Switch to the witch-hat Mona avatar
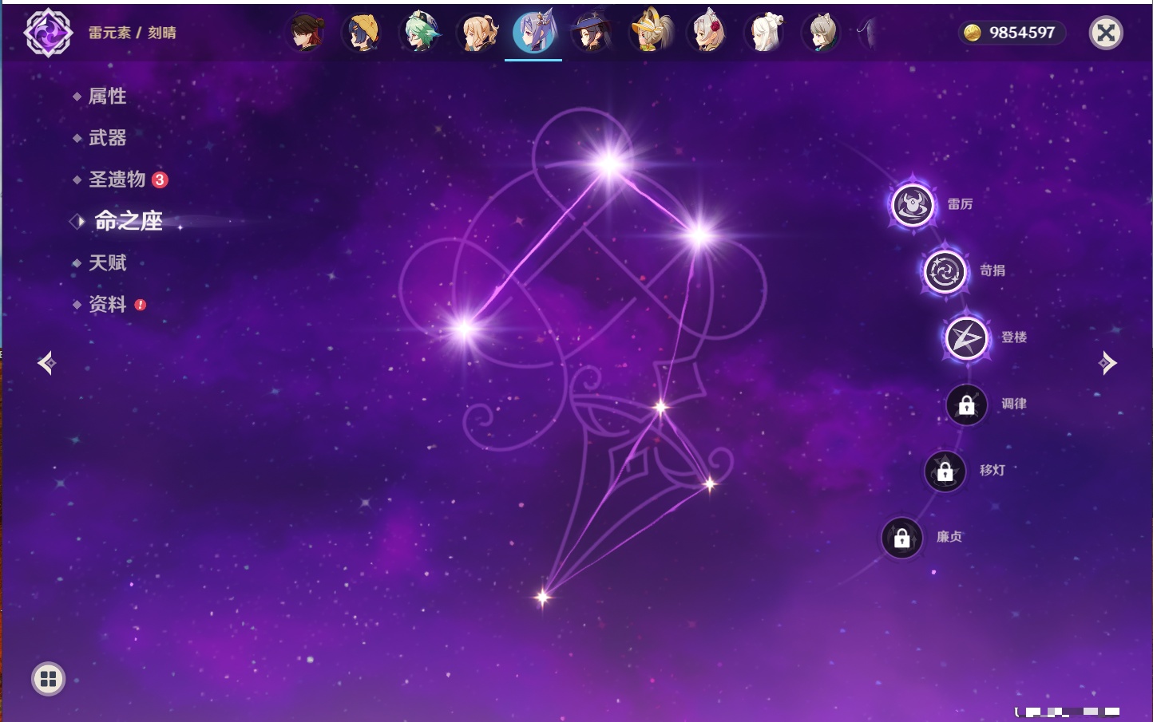 (x=592, y=33)
